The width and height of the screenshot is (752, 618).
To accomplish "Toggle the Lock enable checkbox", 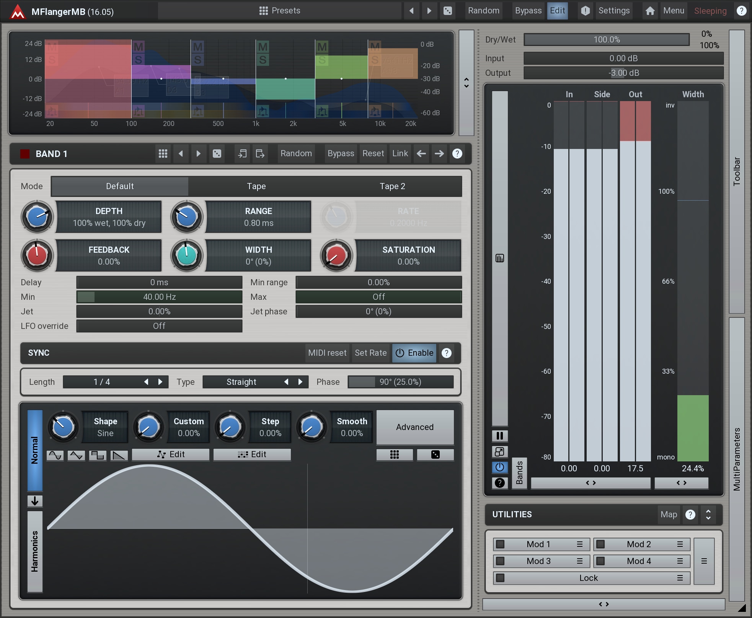I will 500,578.
